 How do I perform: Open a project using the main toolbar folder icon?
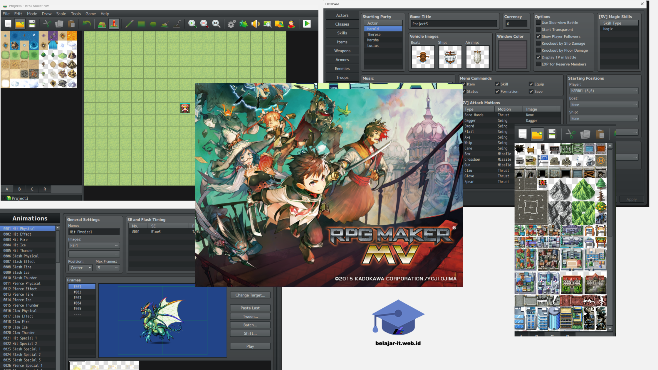(x=20, y=24)
